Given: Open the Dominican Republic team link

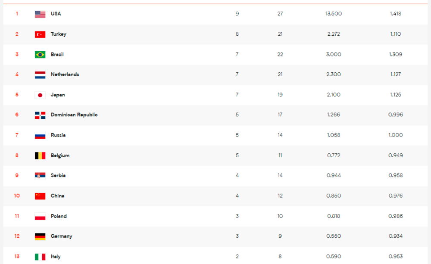Looking at the screenshot, I should click(74, 115).
